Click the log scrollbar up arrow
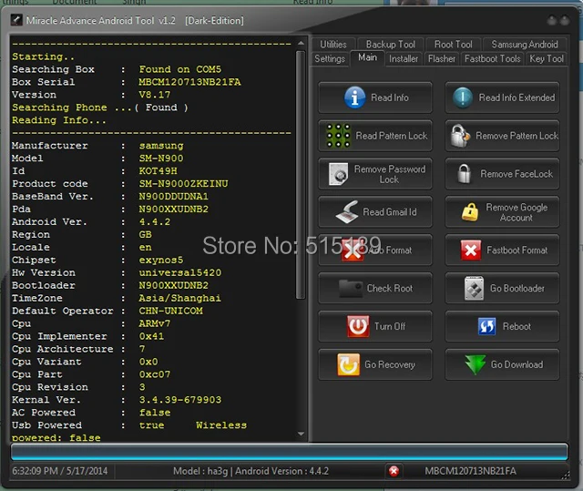Image resolution: width=583 pixels, height=491 pixels. point(301,44)
